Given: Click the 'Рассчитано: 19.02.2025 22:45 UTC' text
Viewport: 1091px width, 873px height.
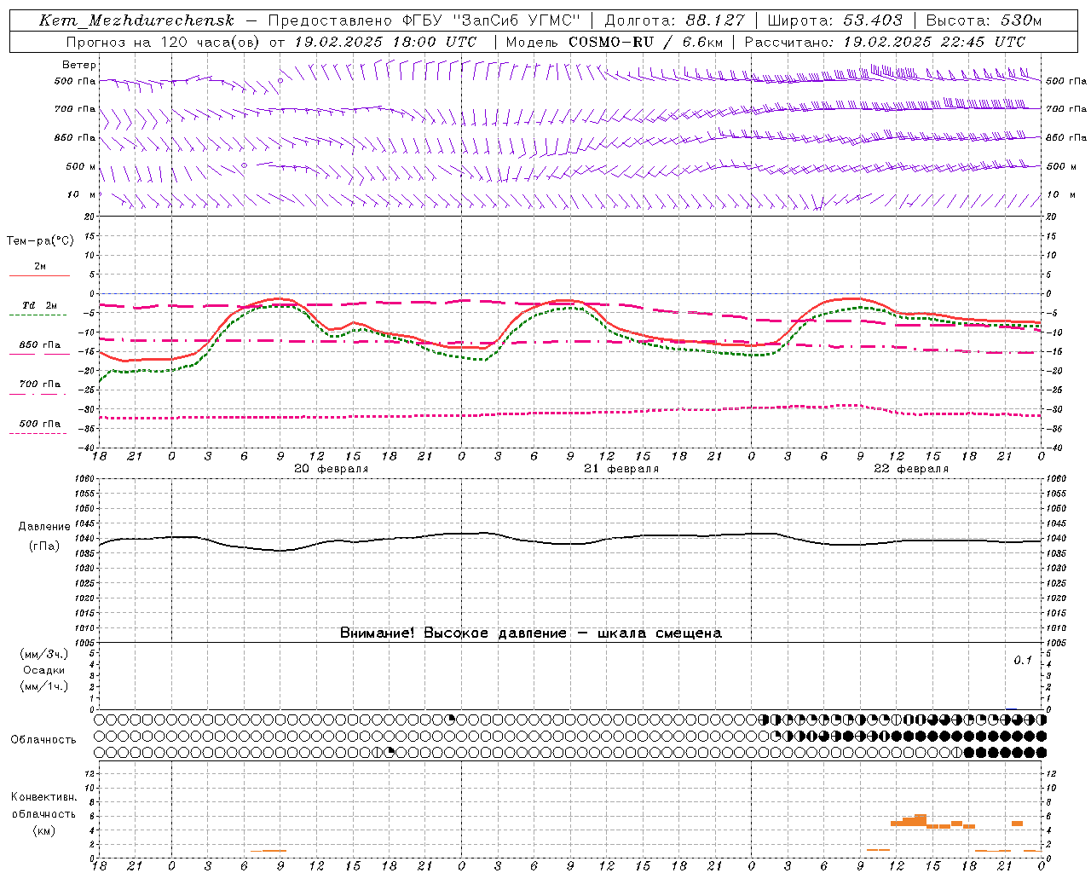Looking at the screenshot, I should point(885,41).
